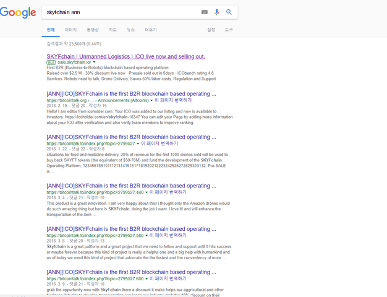Viewport: 387px width, 297px height.
Task: Translate the bitcointalk.org Announcements result page
Action: point(173,100)
